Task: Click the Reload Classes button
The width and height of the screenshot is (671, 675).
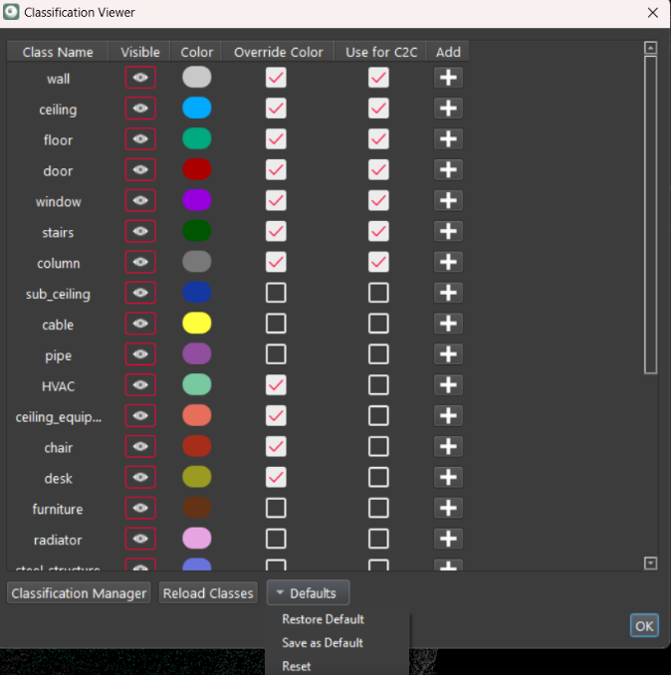Action: [209, 593]
